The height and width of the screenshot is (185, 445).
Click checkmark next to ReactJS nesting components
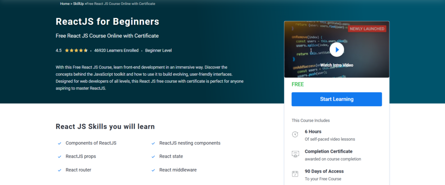(x=153, y=143)
